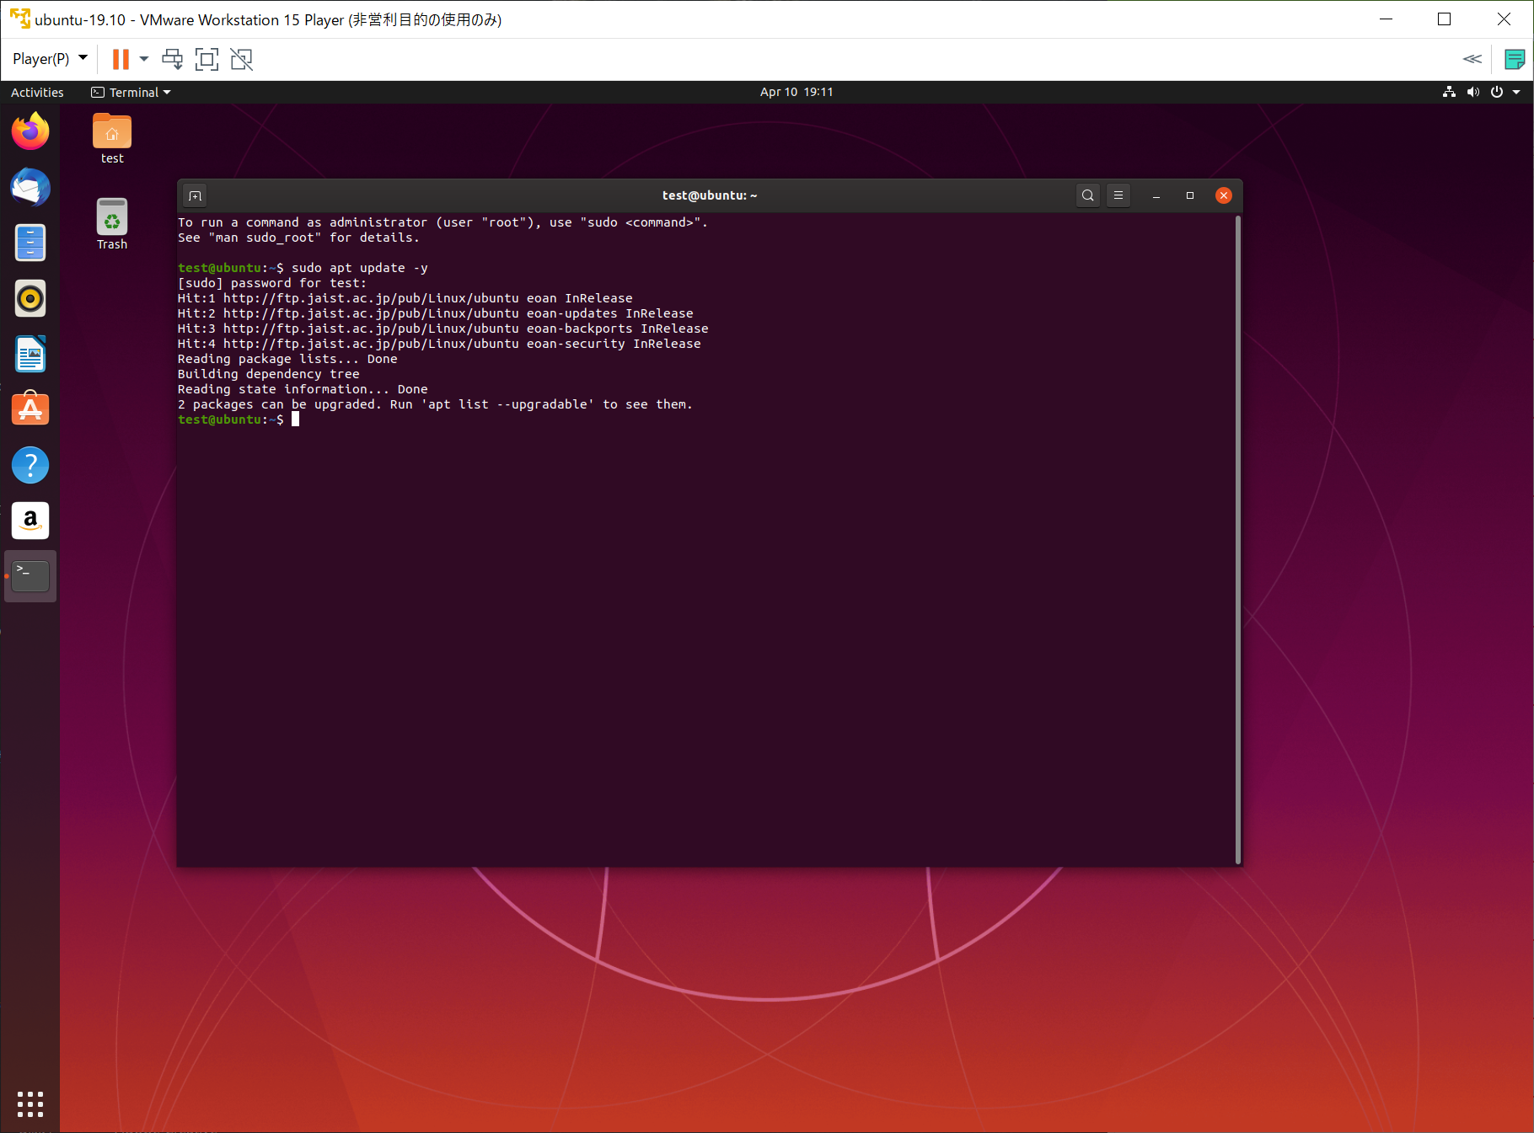
Task: Click the terminal prompt cursor line
Action: click(x=239, y=420)
